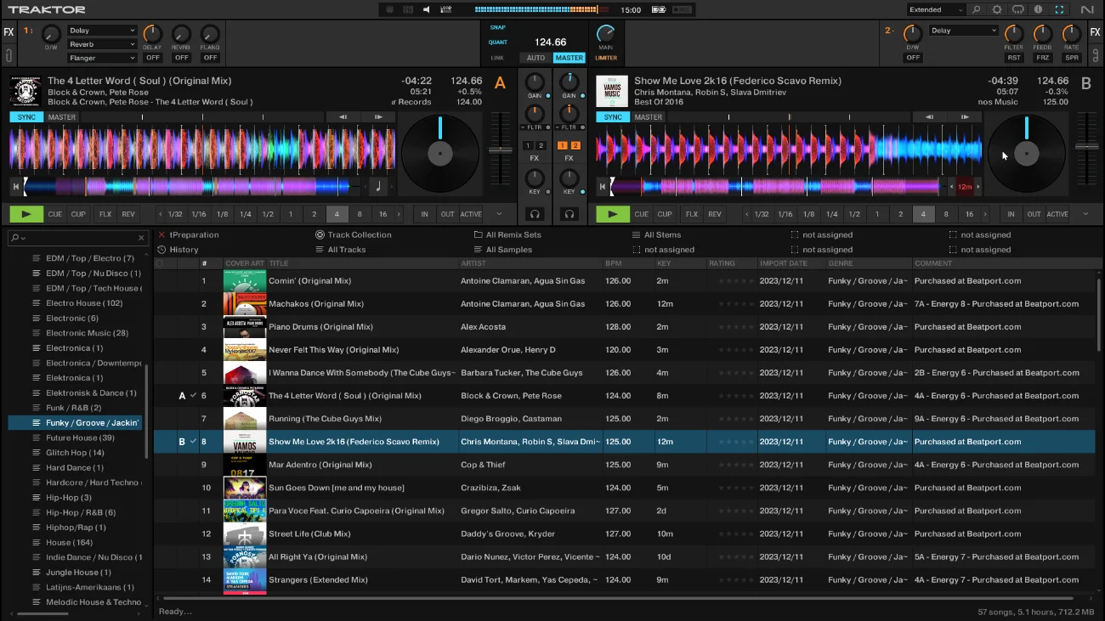Open the Flanger effect dropdown

tap(102, 58)
